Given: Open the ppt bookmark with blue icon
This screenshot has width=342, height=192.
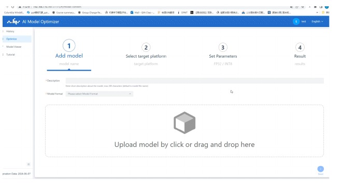Looking at the screenshot, I should pos(38,12).
